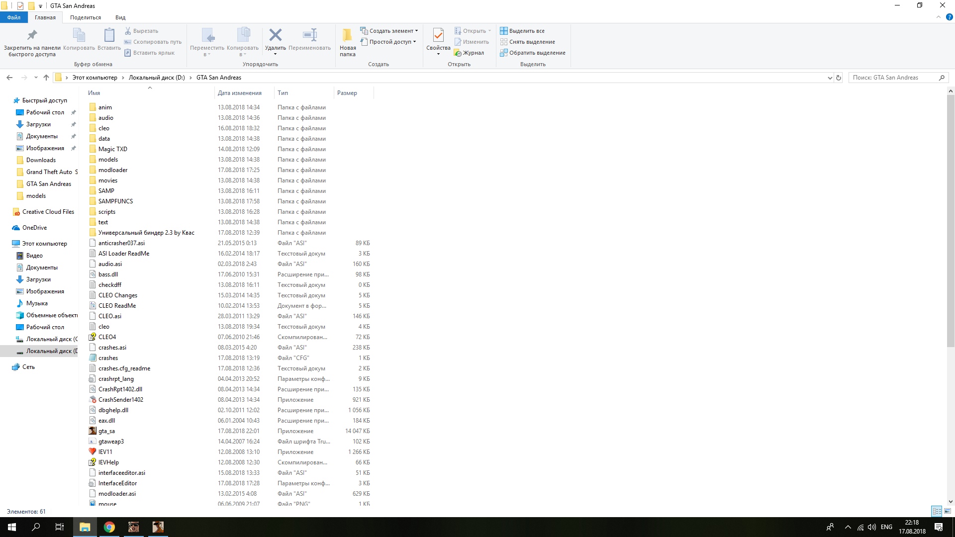955x537 pixels.
Task: Open Chrome from the taskbar
Action: click(x=109, y=527)
